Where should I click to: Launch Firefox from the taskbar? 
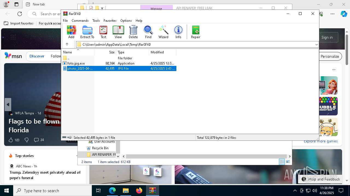(x=139, y=191)
